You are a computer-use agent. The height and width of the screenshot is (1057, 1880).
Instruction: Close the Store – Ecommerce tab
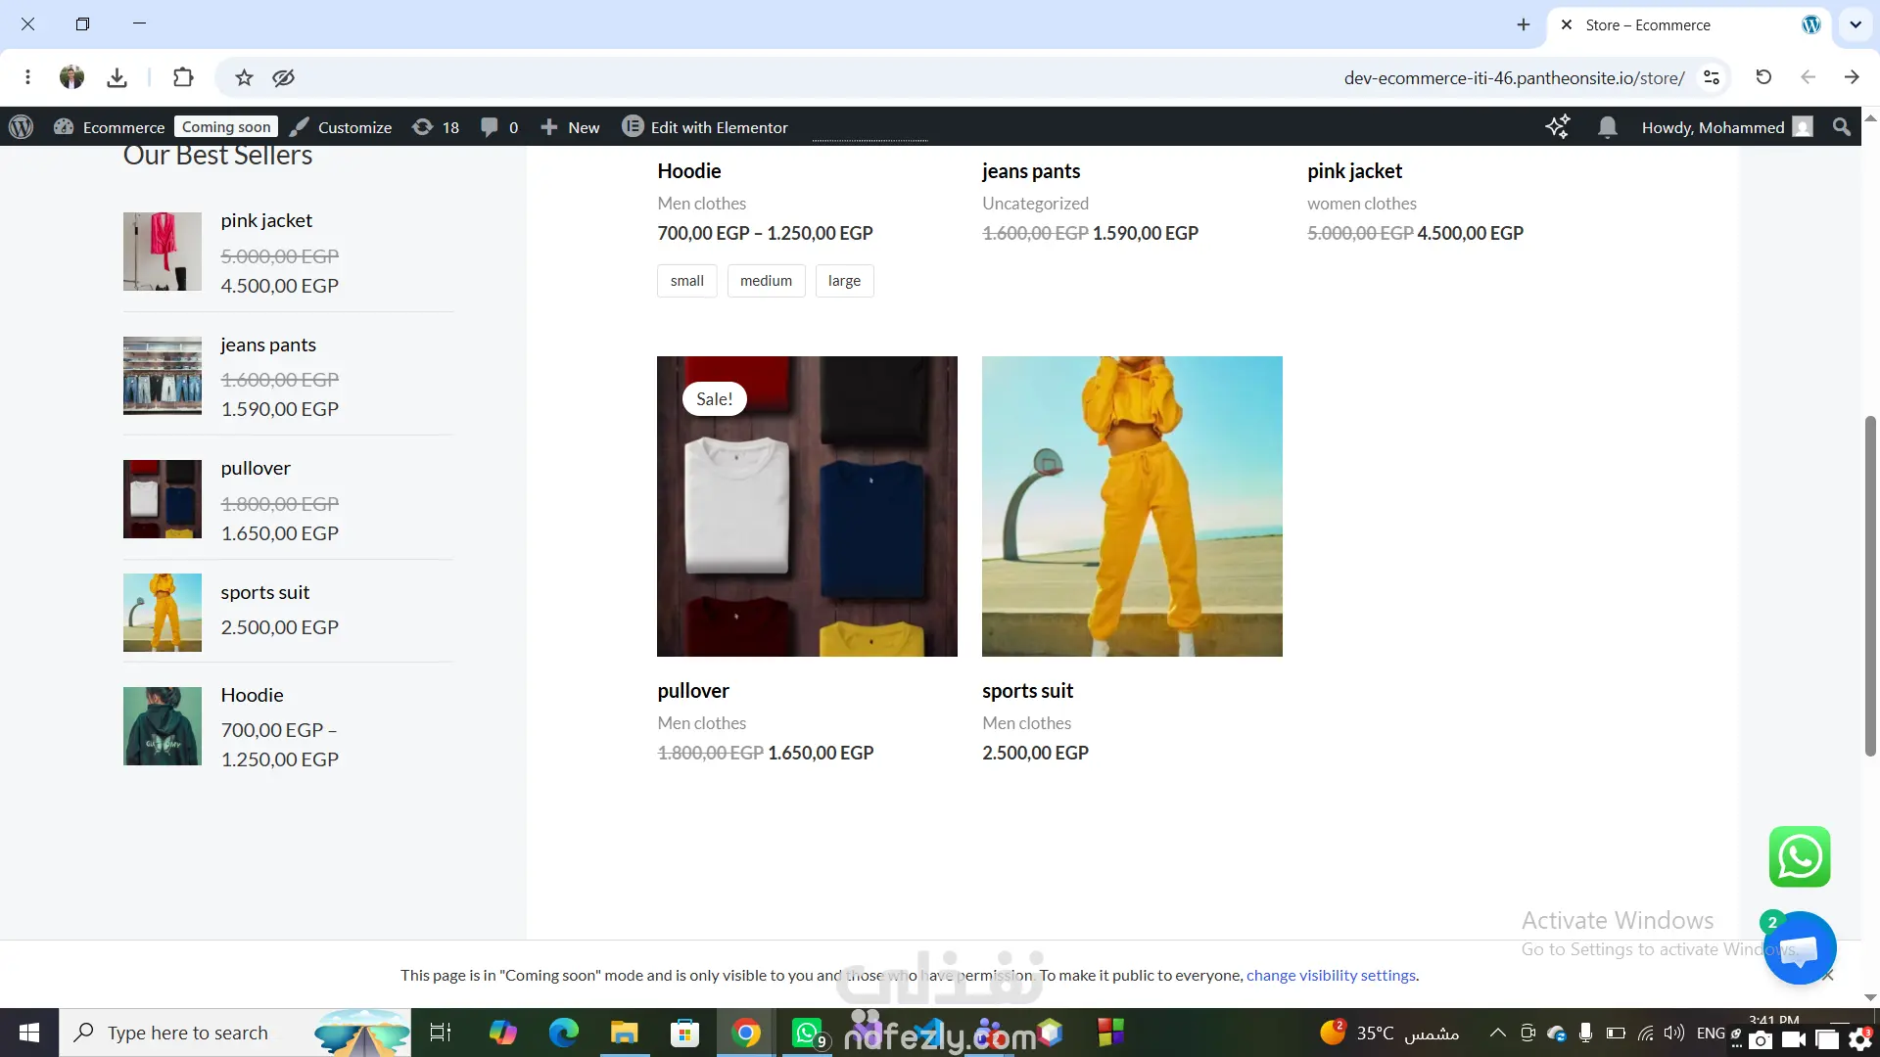[1567, 24]
